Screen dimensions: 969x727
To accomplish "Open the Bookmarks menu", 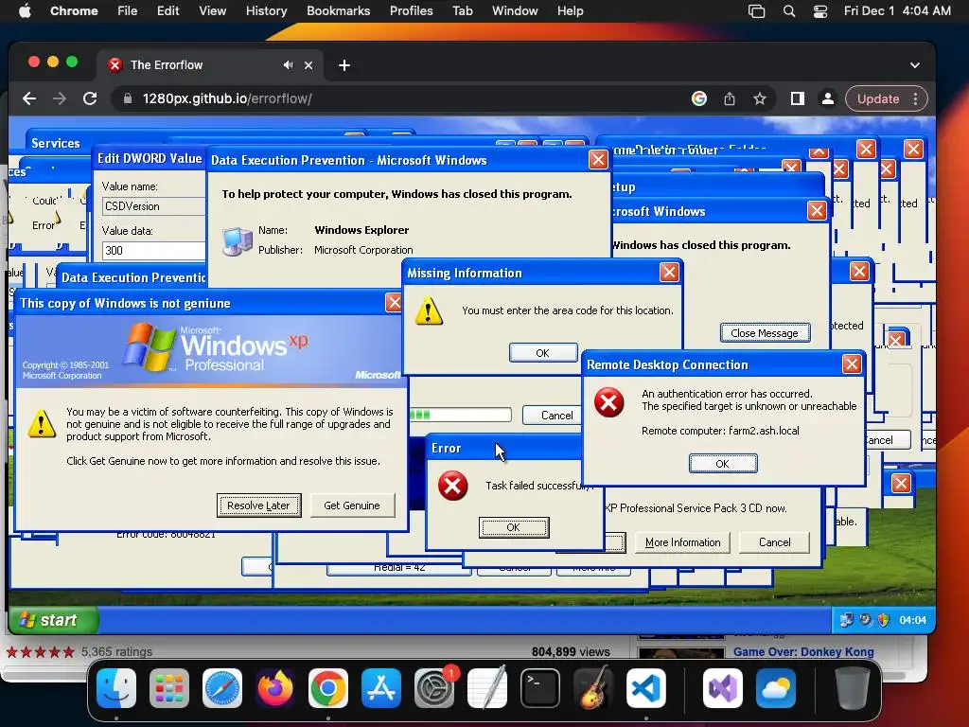I will pyautogui.click(x=338, y=11).
